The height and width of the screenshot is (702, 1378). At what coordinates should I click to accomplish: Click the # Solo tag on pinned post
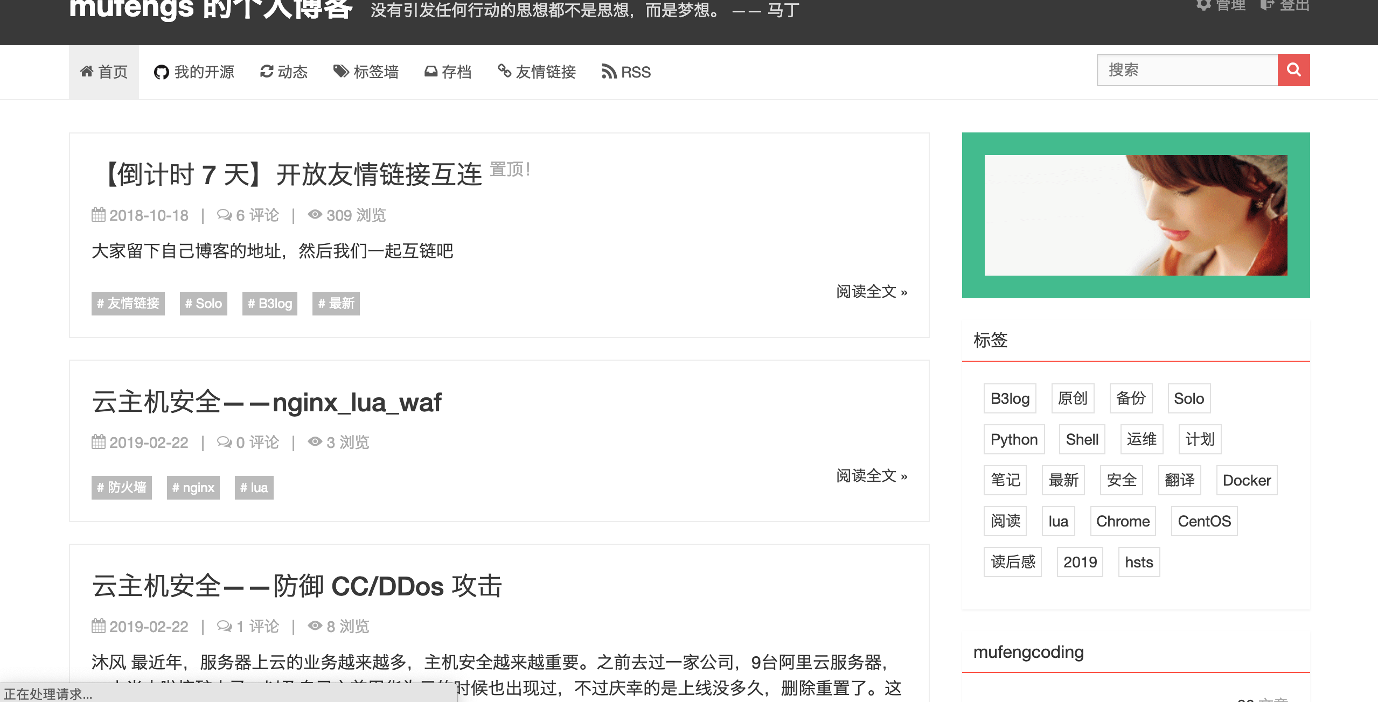pyautogui.click(x=203, y=304)
